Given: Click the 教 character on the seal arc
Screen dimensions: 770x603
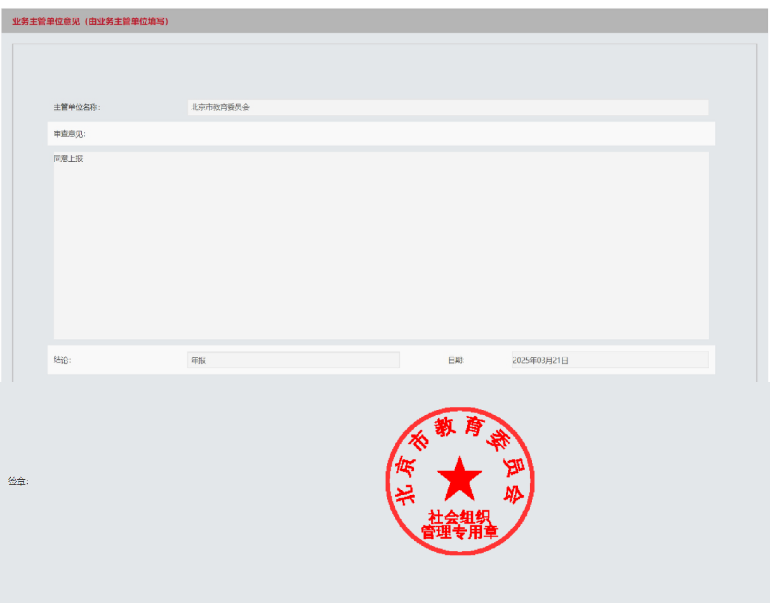Looking at the screenshot, I should click(x=444, y=429).
